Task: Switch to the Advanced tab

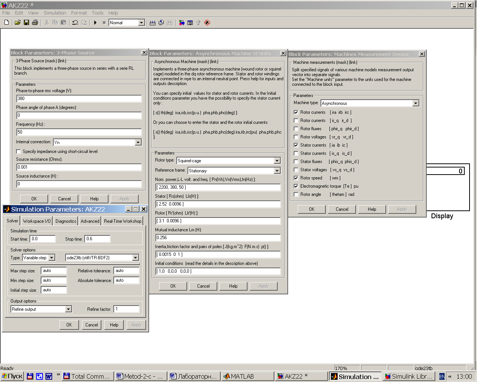Action: (90, 221)
